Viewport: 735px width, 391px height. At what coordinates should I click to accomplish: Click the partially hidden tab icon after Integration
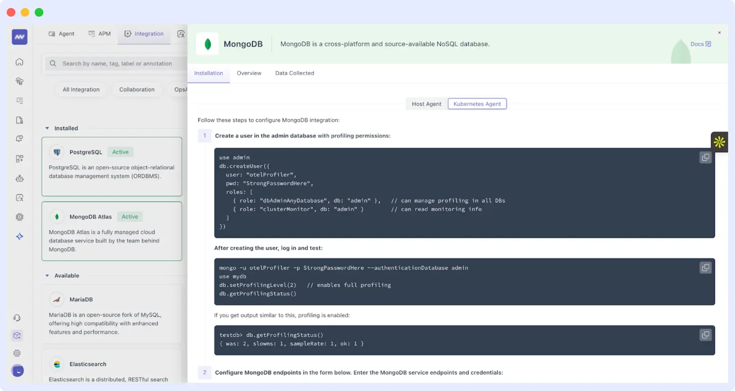181,34
